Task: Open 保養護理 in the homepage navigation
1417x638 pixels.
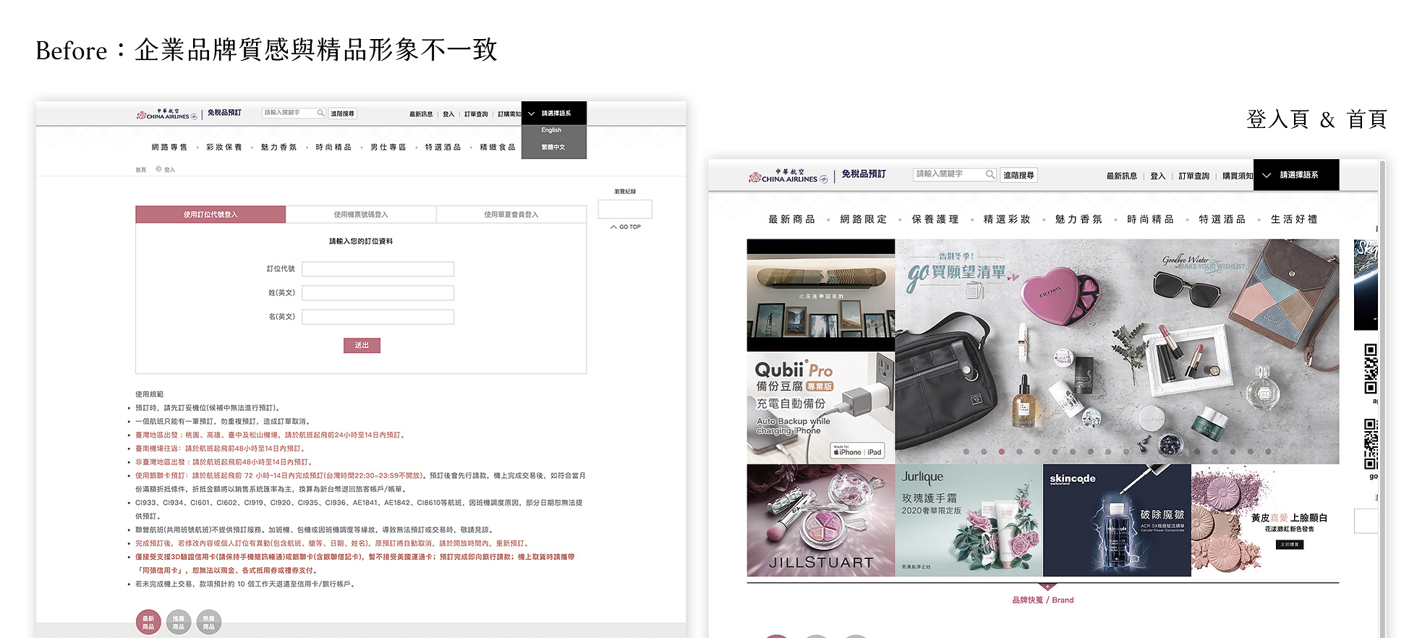Action: (935, 219)
